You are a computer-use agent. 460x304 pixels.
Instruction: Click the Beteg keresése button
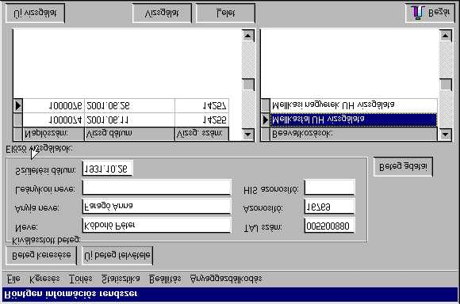tap(41, 256)
